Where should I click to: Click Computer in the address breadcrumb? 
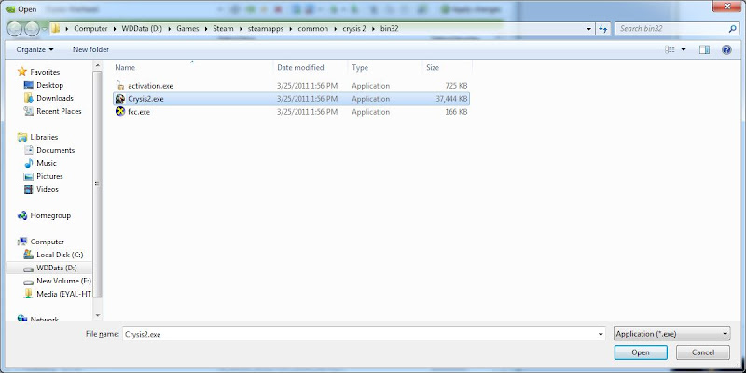tap(90, 29)
